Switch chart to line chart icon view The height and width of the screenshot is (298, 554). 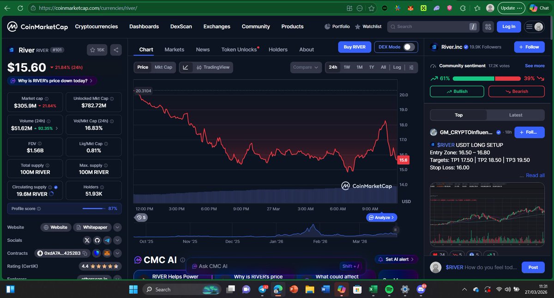tap(185, 67)
